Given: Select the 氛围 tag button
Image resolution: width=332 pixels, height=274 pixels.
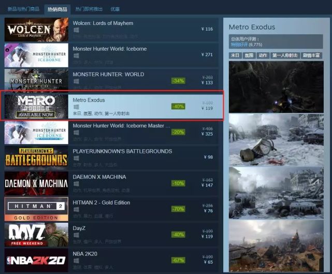Looking at the screenshot, I should pyautogui.click(x=249, y=55).
